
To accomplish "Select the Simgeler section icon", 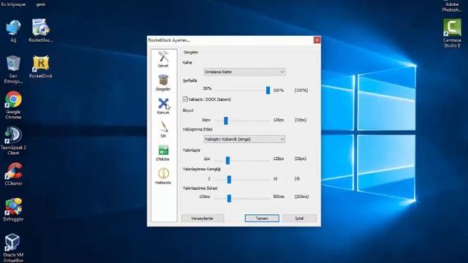I will [163, 83].
